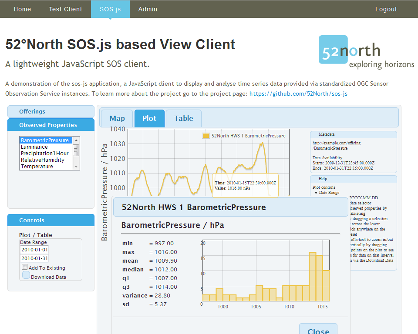Click the sd value 5.37
The height and width of the screenshot is (334, 418).
(x=161, y=304)
